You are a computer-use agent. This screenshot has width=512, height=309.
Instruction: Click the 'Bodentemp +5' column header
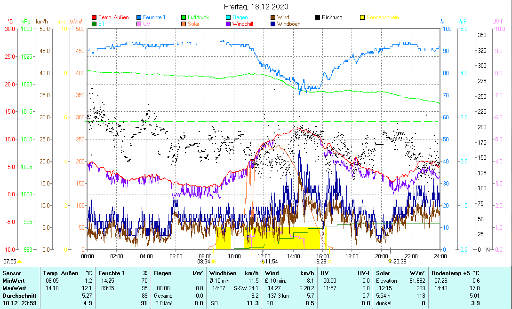coord(450,273)
